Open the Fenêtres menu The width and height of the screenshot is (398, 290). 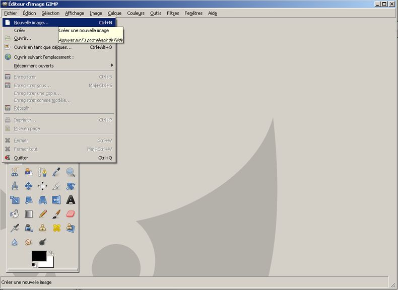coord(193,13)
